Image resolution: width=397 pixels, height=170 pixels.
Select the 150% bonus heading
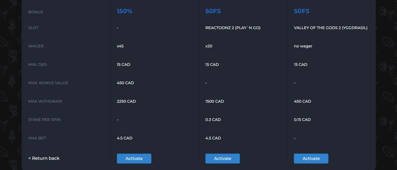[x=124, y=11]
